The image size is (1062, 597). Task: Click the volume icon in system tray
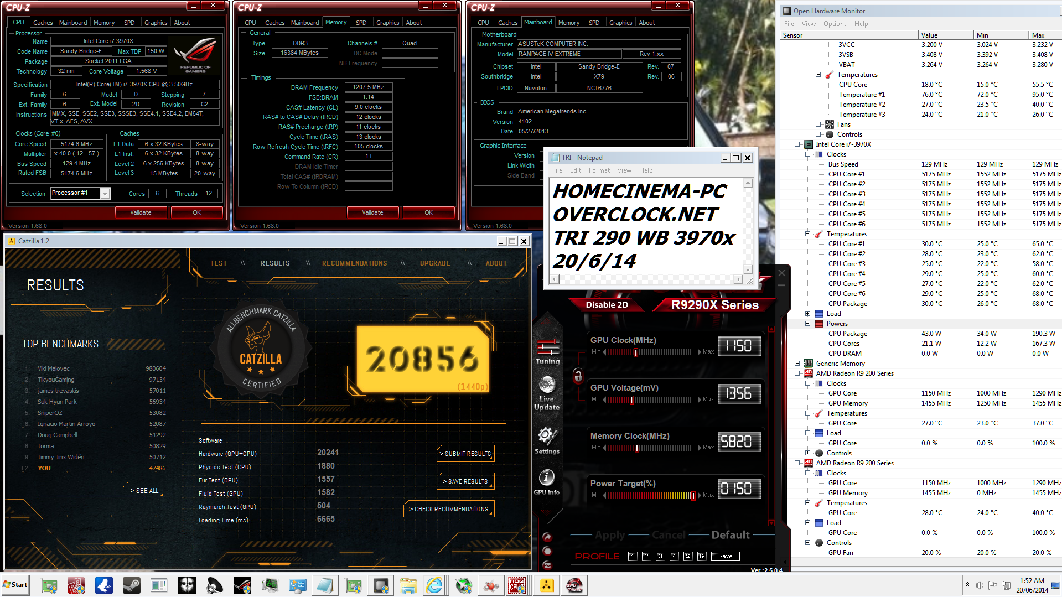point(980,585)
